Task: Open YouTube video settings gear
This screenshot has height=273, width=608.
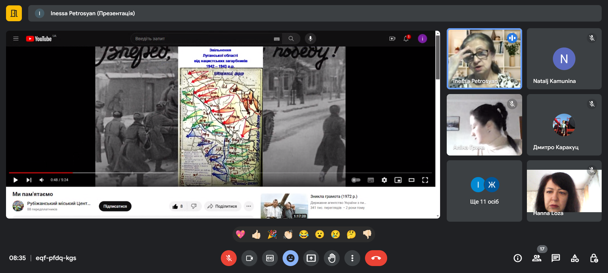Action: (384, 180)
